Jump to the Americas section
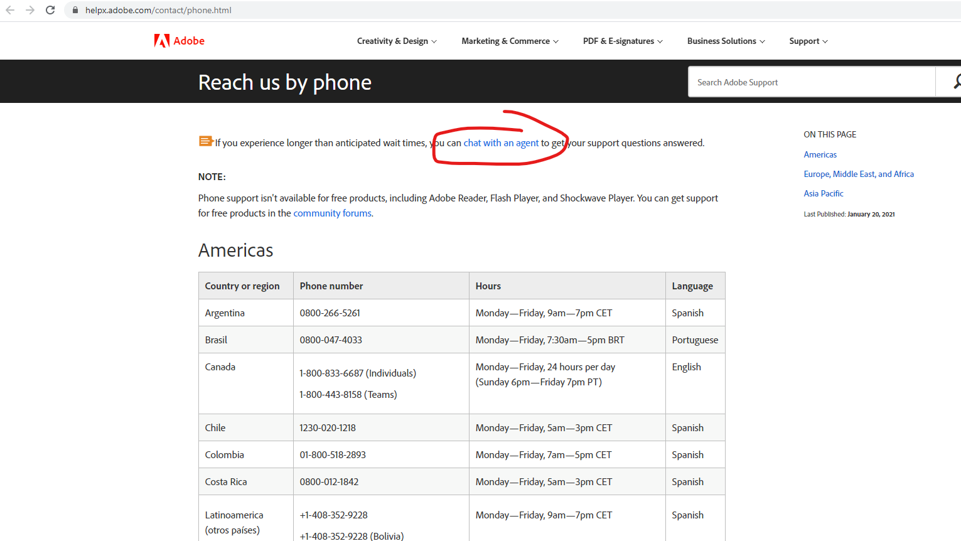Viewport: 961px width, 541px height. click(820, 154)
